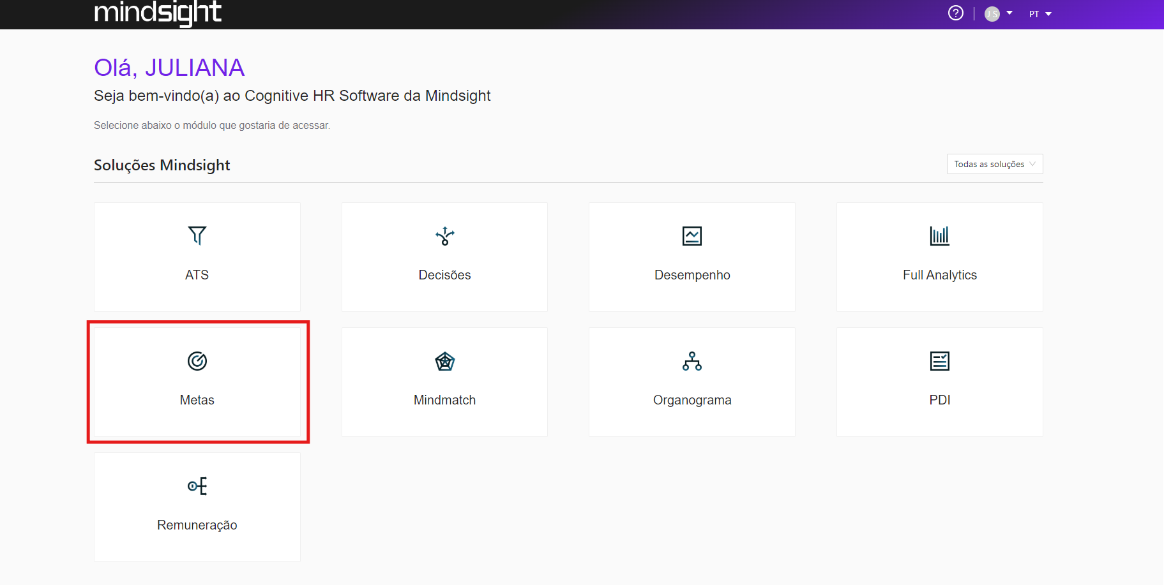This screenshot has height=585, width=1164.
Task: Click the Cognitive HR Software welcome text
Action: (x=292, y=96)
